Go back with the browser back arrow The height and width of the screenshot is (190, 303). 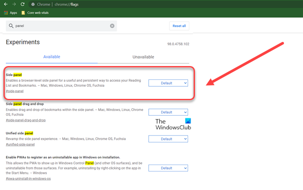(6, 4)
